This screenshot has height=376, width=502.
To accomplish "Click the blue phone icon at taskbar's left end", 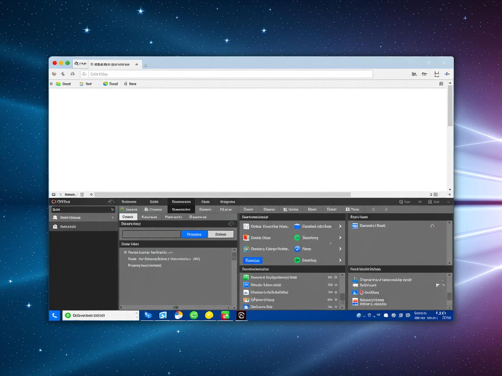I will pyautogui.click(x=54, y=316).
